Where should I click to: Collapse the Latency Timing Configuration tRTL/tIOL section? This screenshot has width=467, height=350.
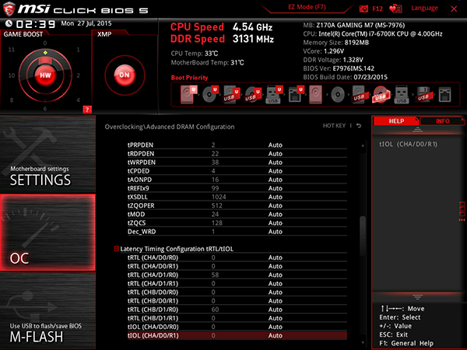(x=117, y=249)
